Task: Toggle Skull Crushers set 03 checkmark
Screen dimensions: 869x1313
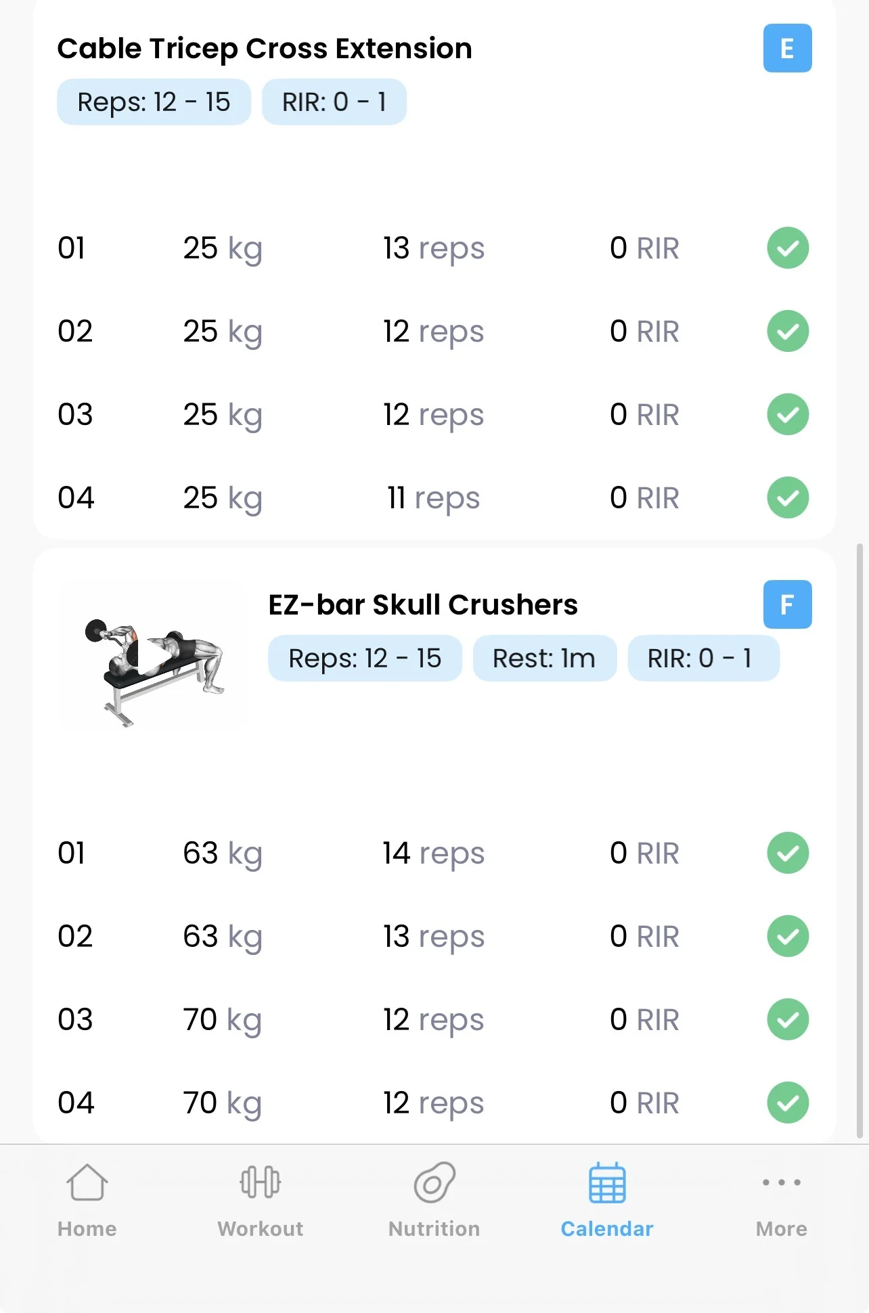Action: pyautogui.click(x=788, y=1019)
